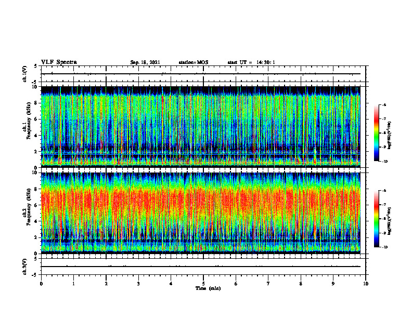Click the "6" kHz tick label of ch.2 spectrogram
Image resolution: width=412 pixels, height=318 pixels.
(x=36, y=205)
